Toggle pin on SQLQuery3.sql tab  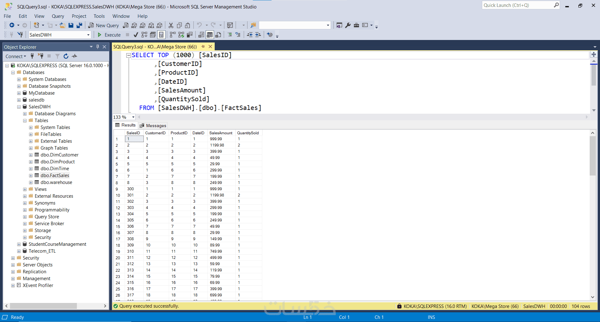click(203, 47)
